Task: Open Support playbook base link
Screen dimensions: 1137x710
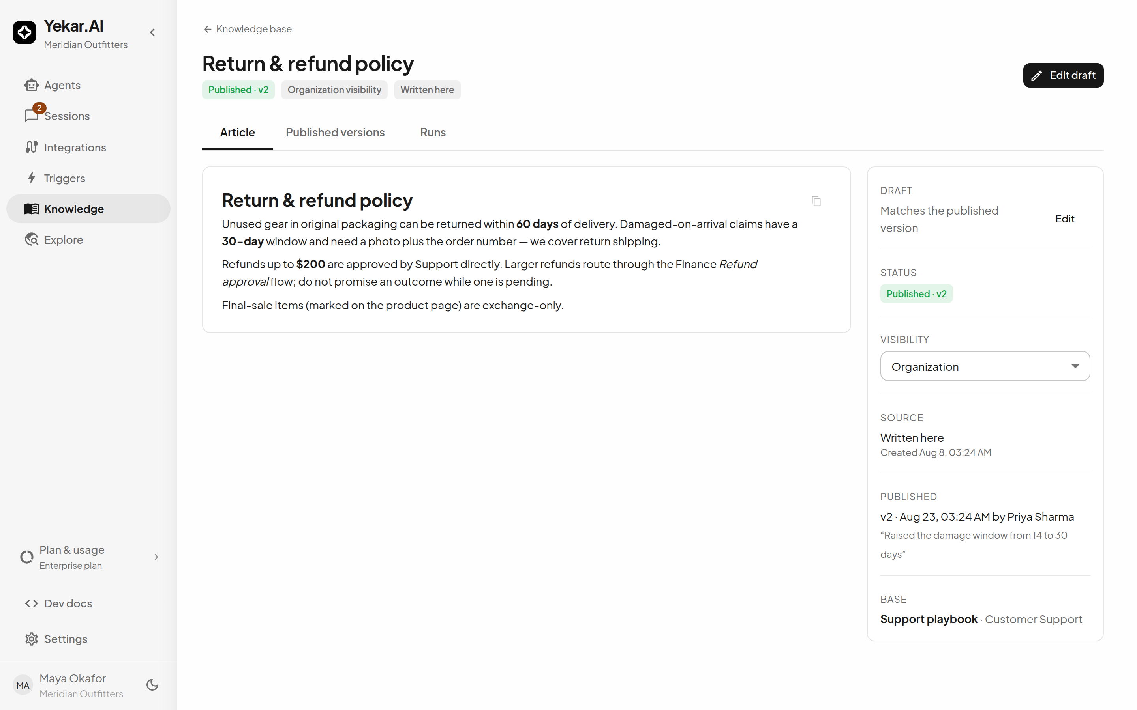Action: tap(929, 619)
